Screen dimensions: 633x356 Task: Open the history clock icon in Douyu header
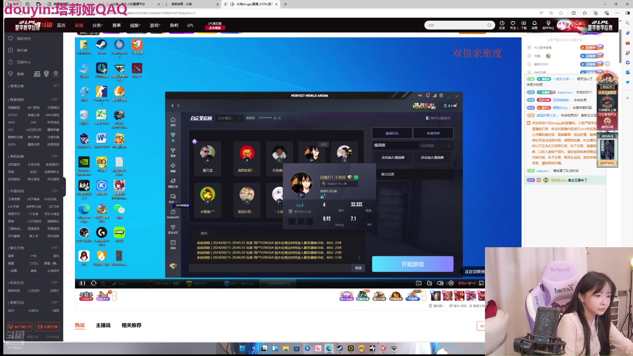point(502,25)
